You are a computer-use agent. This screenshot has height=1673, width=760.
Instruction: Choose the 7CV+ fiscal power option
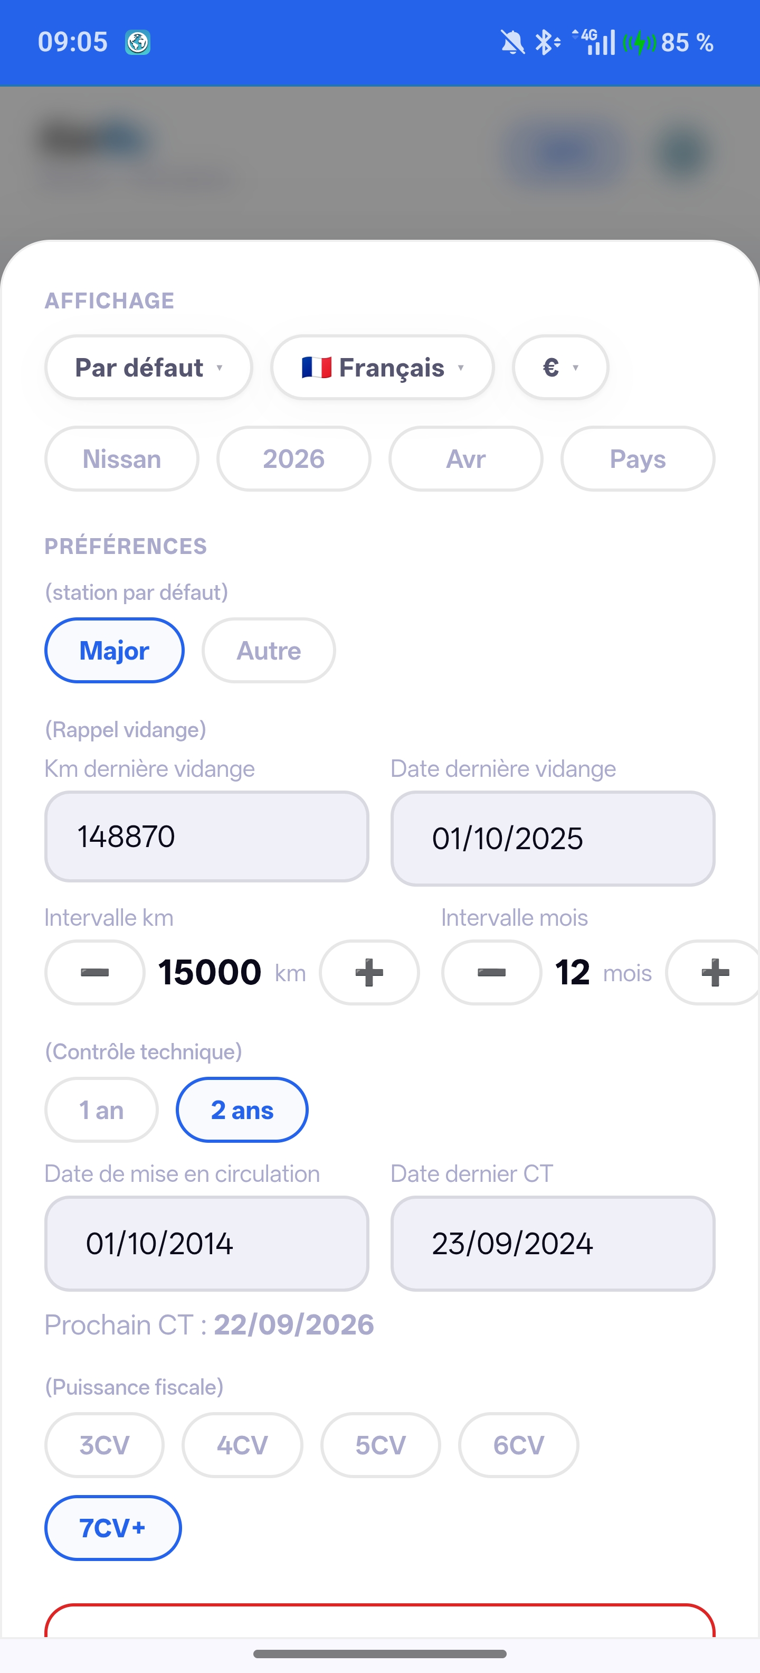pyautogui.click(x=113, y=1528)
